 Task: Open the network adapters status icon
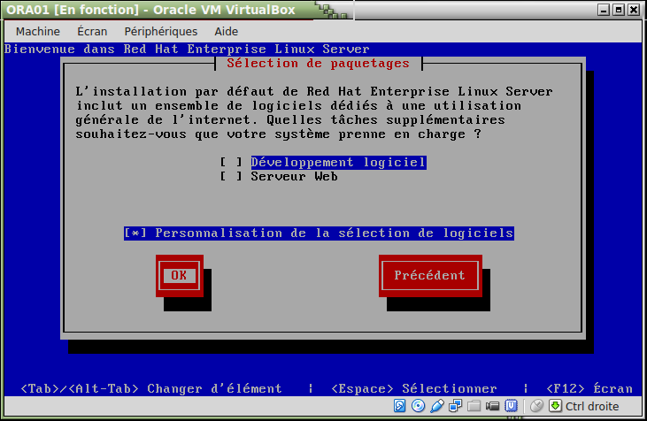[455, 406]
